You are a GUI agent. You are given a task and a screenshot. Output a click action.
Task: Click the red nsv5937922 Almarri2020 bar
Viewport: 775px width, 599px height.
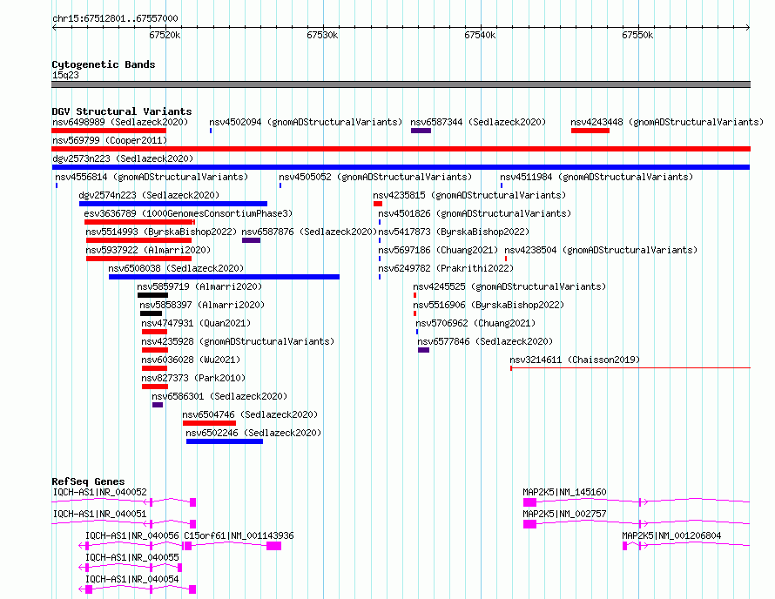click(x=138, y=259)
